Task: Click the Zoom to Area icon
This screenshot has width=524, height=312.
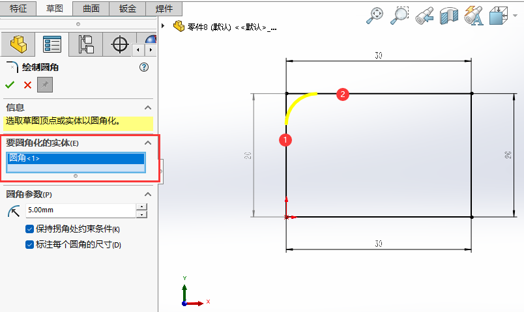Action: pos(400,16)
